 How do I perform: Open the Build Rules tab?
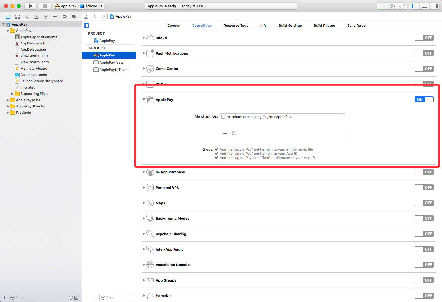pos(356,26)
